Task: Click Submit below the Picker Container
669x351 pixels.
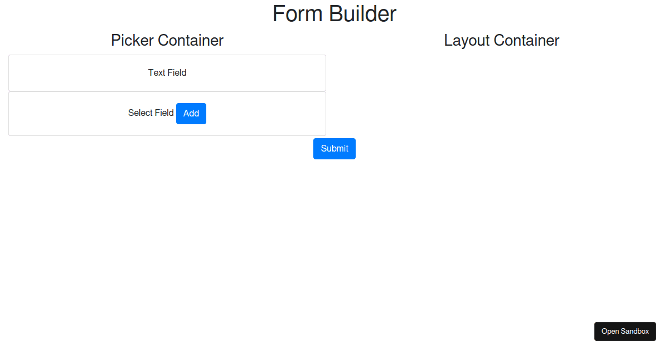Action: 334,148
